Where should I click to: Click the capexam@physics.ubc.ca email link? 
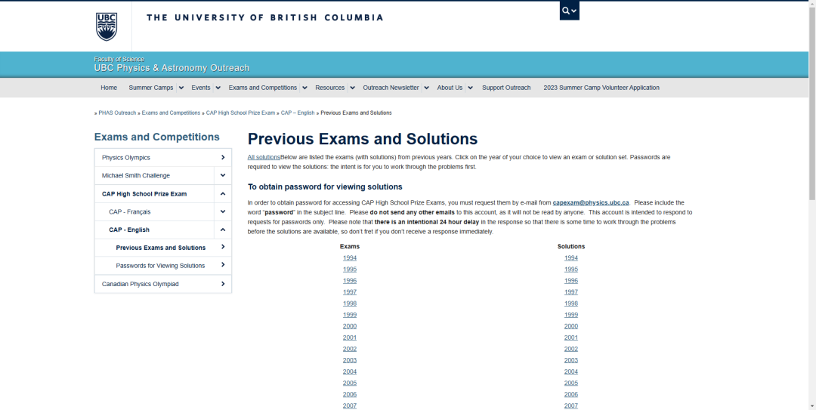point(591,202)
